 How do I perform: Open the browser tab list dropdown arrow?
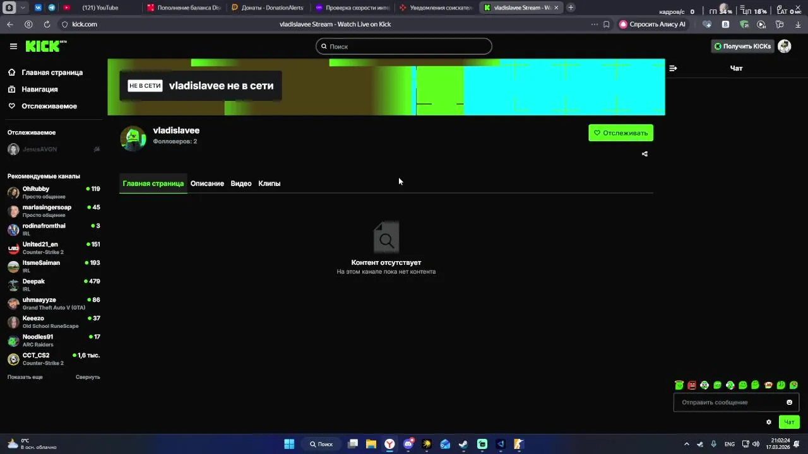[x=23, y=8]
